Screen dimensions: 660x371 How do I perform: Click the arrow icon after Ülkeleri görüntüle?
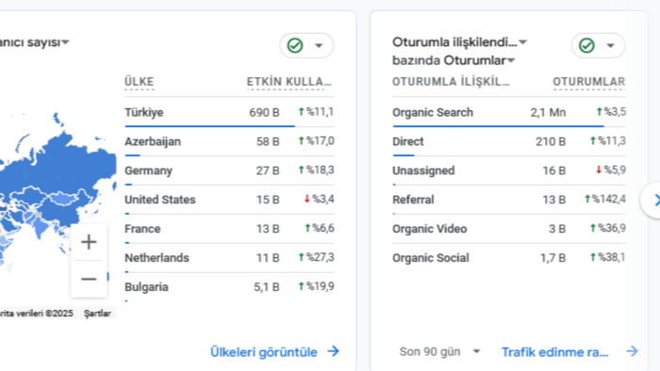(x=334, y=351)
